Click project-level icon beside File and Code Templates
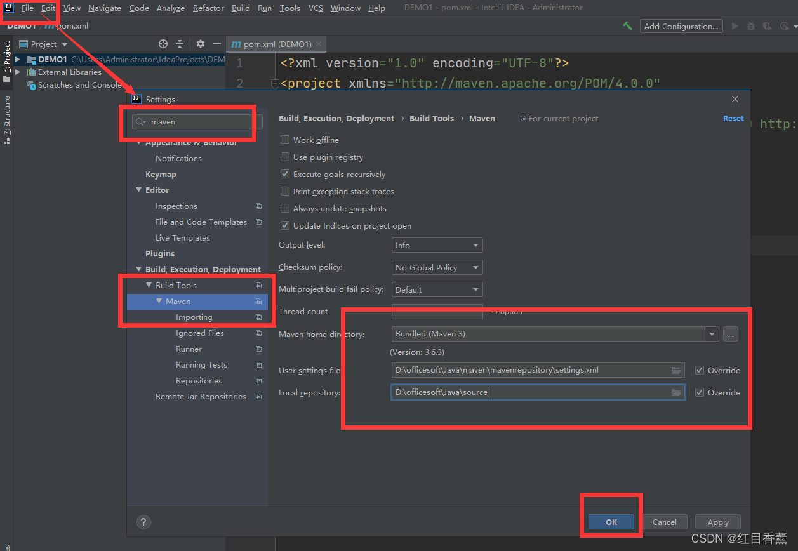The image size is (798, 551). 258,222
